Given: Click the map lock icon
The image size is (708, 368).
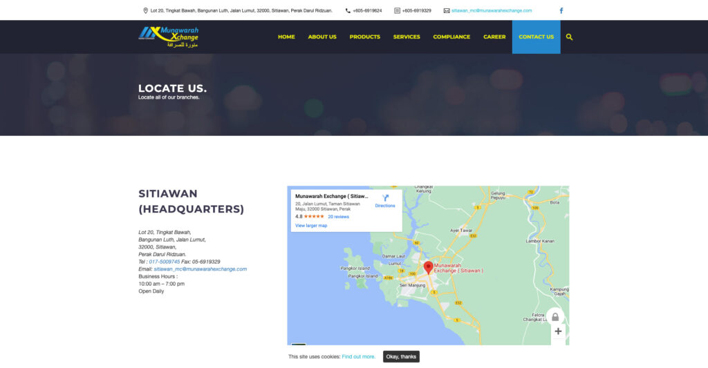Looking at the screenshot, I should pyautogui.click(x=555, y=317).
